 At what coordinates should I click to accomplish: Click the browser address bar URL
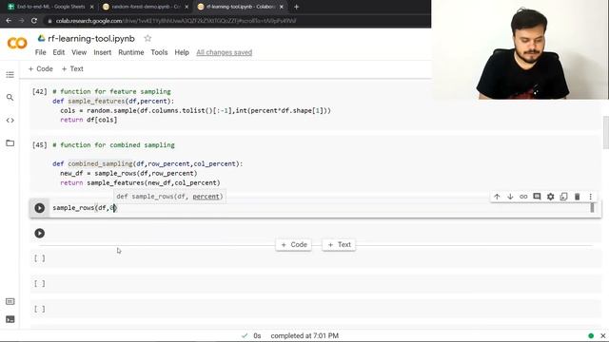point(176,21)
